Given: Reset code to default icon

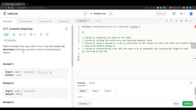Looking at the screenshot, I should [176, 21].
